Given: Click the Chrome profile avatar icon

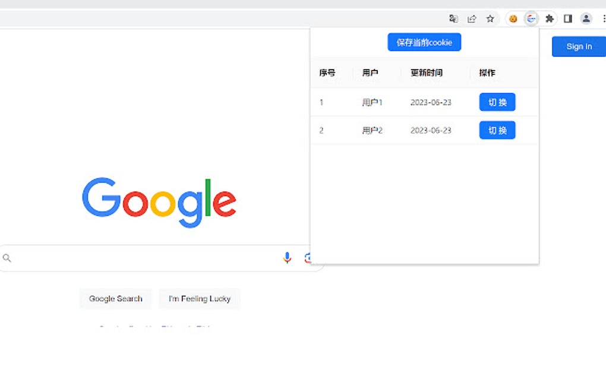Looking at the screenshot, I should (x=586, y=18).
